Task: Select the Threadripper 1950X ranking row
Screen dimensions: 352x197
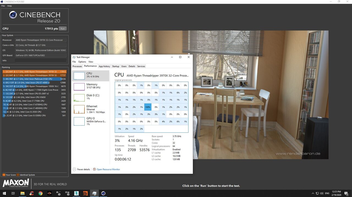Action: (x=34, y=86)
